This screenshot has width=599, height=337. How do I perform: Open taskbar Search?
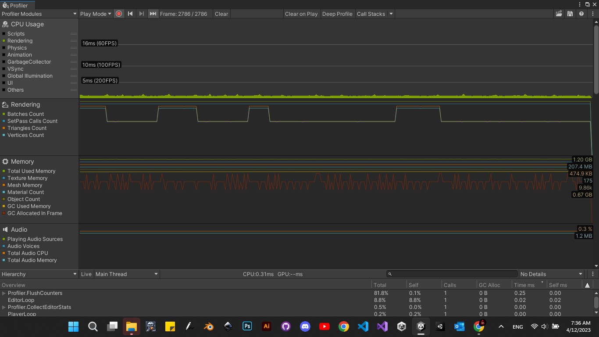[x=93, y=326]
